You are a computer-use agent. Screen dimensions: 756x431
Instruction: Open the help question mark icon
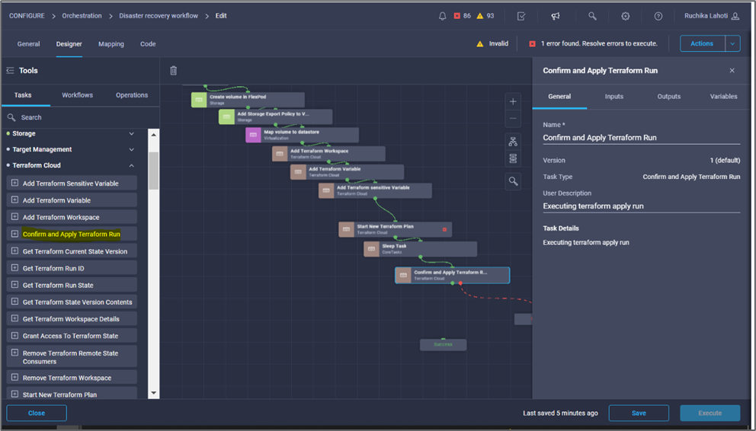pyautogui.click(x=658, y=16)
